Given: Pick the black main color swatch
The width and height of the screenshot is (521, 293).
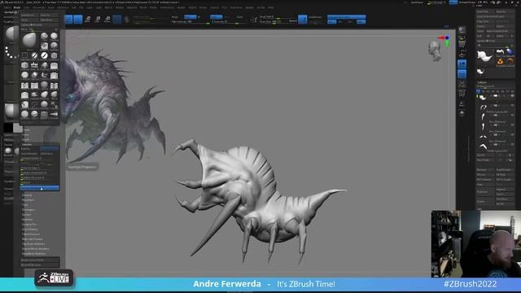Looking at the screenshot, I should tap(8, 128).
